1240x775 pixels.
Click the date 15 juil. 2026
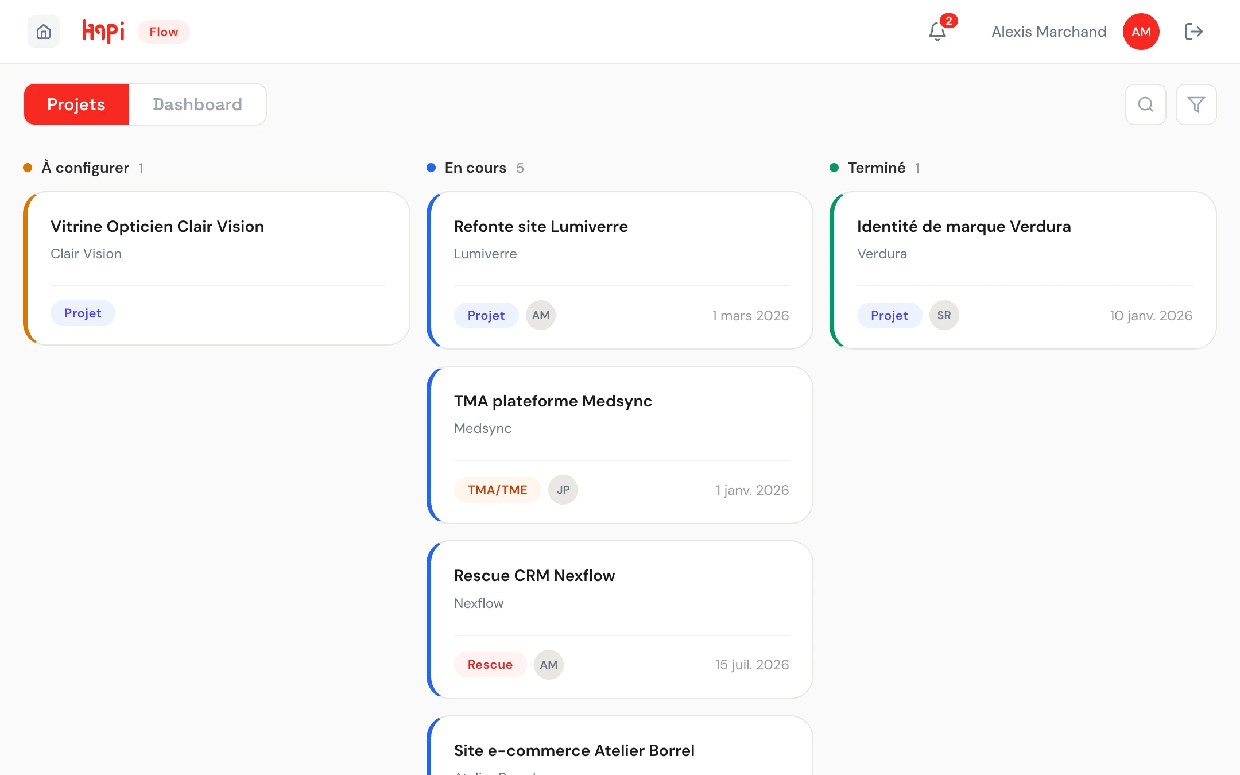(752, 665)
